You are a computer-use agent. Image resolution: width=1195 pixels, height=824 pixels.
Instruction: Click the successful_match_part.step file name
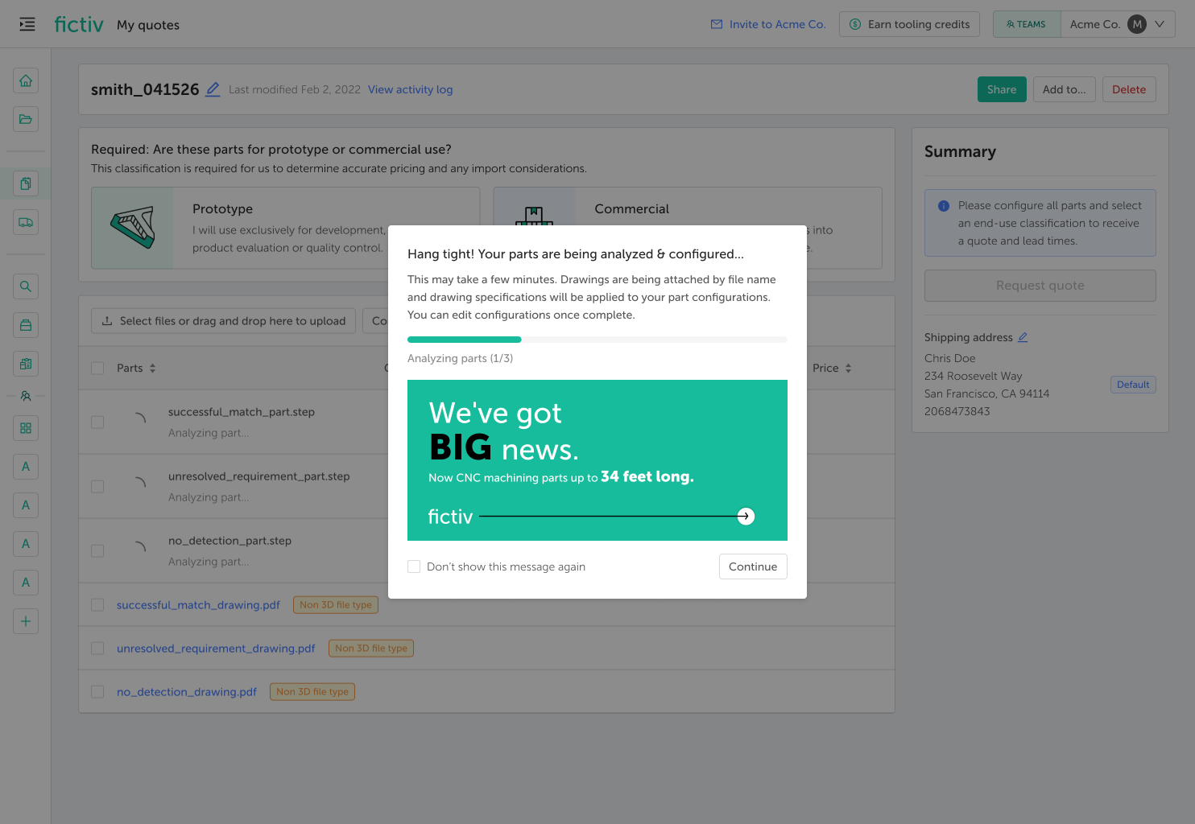pyautogui.click(x=242, y=411)
